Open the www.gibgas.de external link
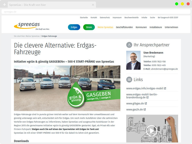This screenshot has width=192, height=144. point(135,103)
